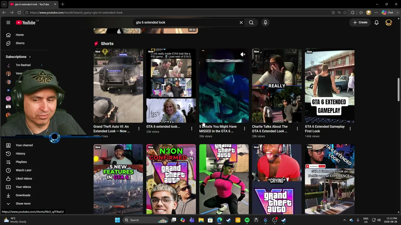The image size is (401, 225).
Task: Open the Windows Start menu
Action: pyautogui.click(x=117, y=220)
